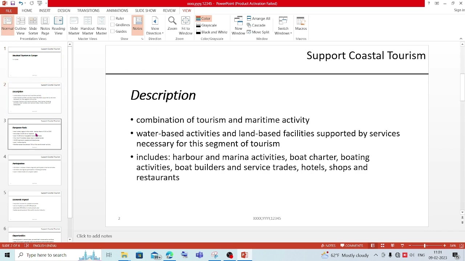Open the SLIDE SHOW tab
The height and width of the screenshot is (261, 465).
[x=145, y=11]
